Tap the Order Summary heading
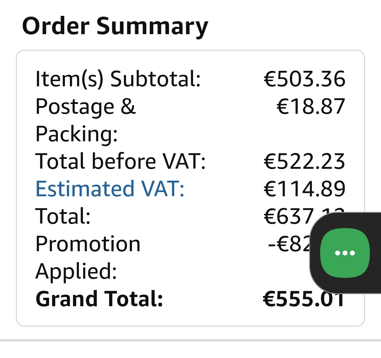381x358 pixels. 115,26
